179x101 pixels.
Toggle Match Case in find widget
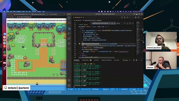tap(110, 23)
